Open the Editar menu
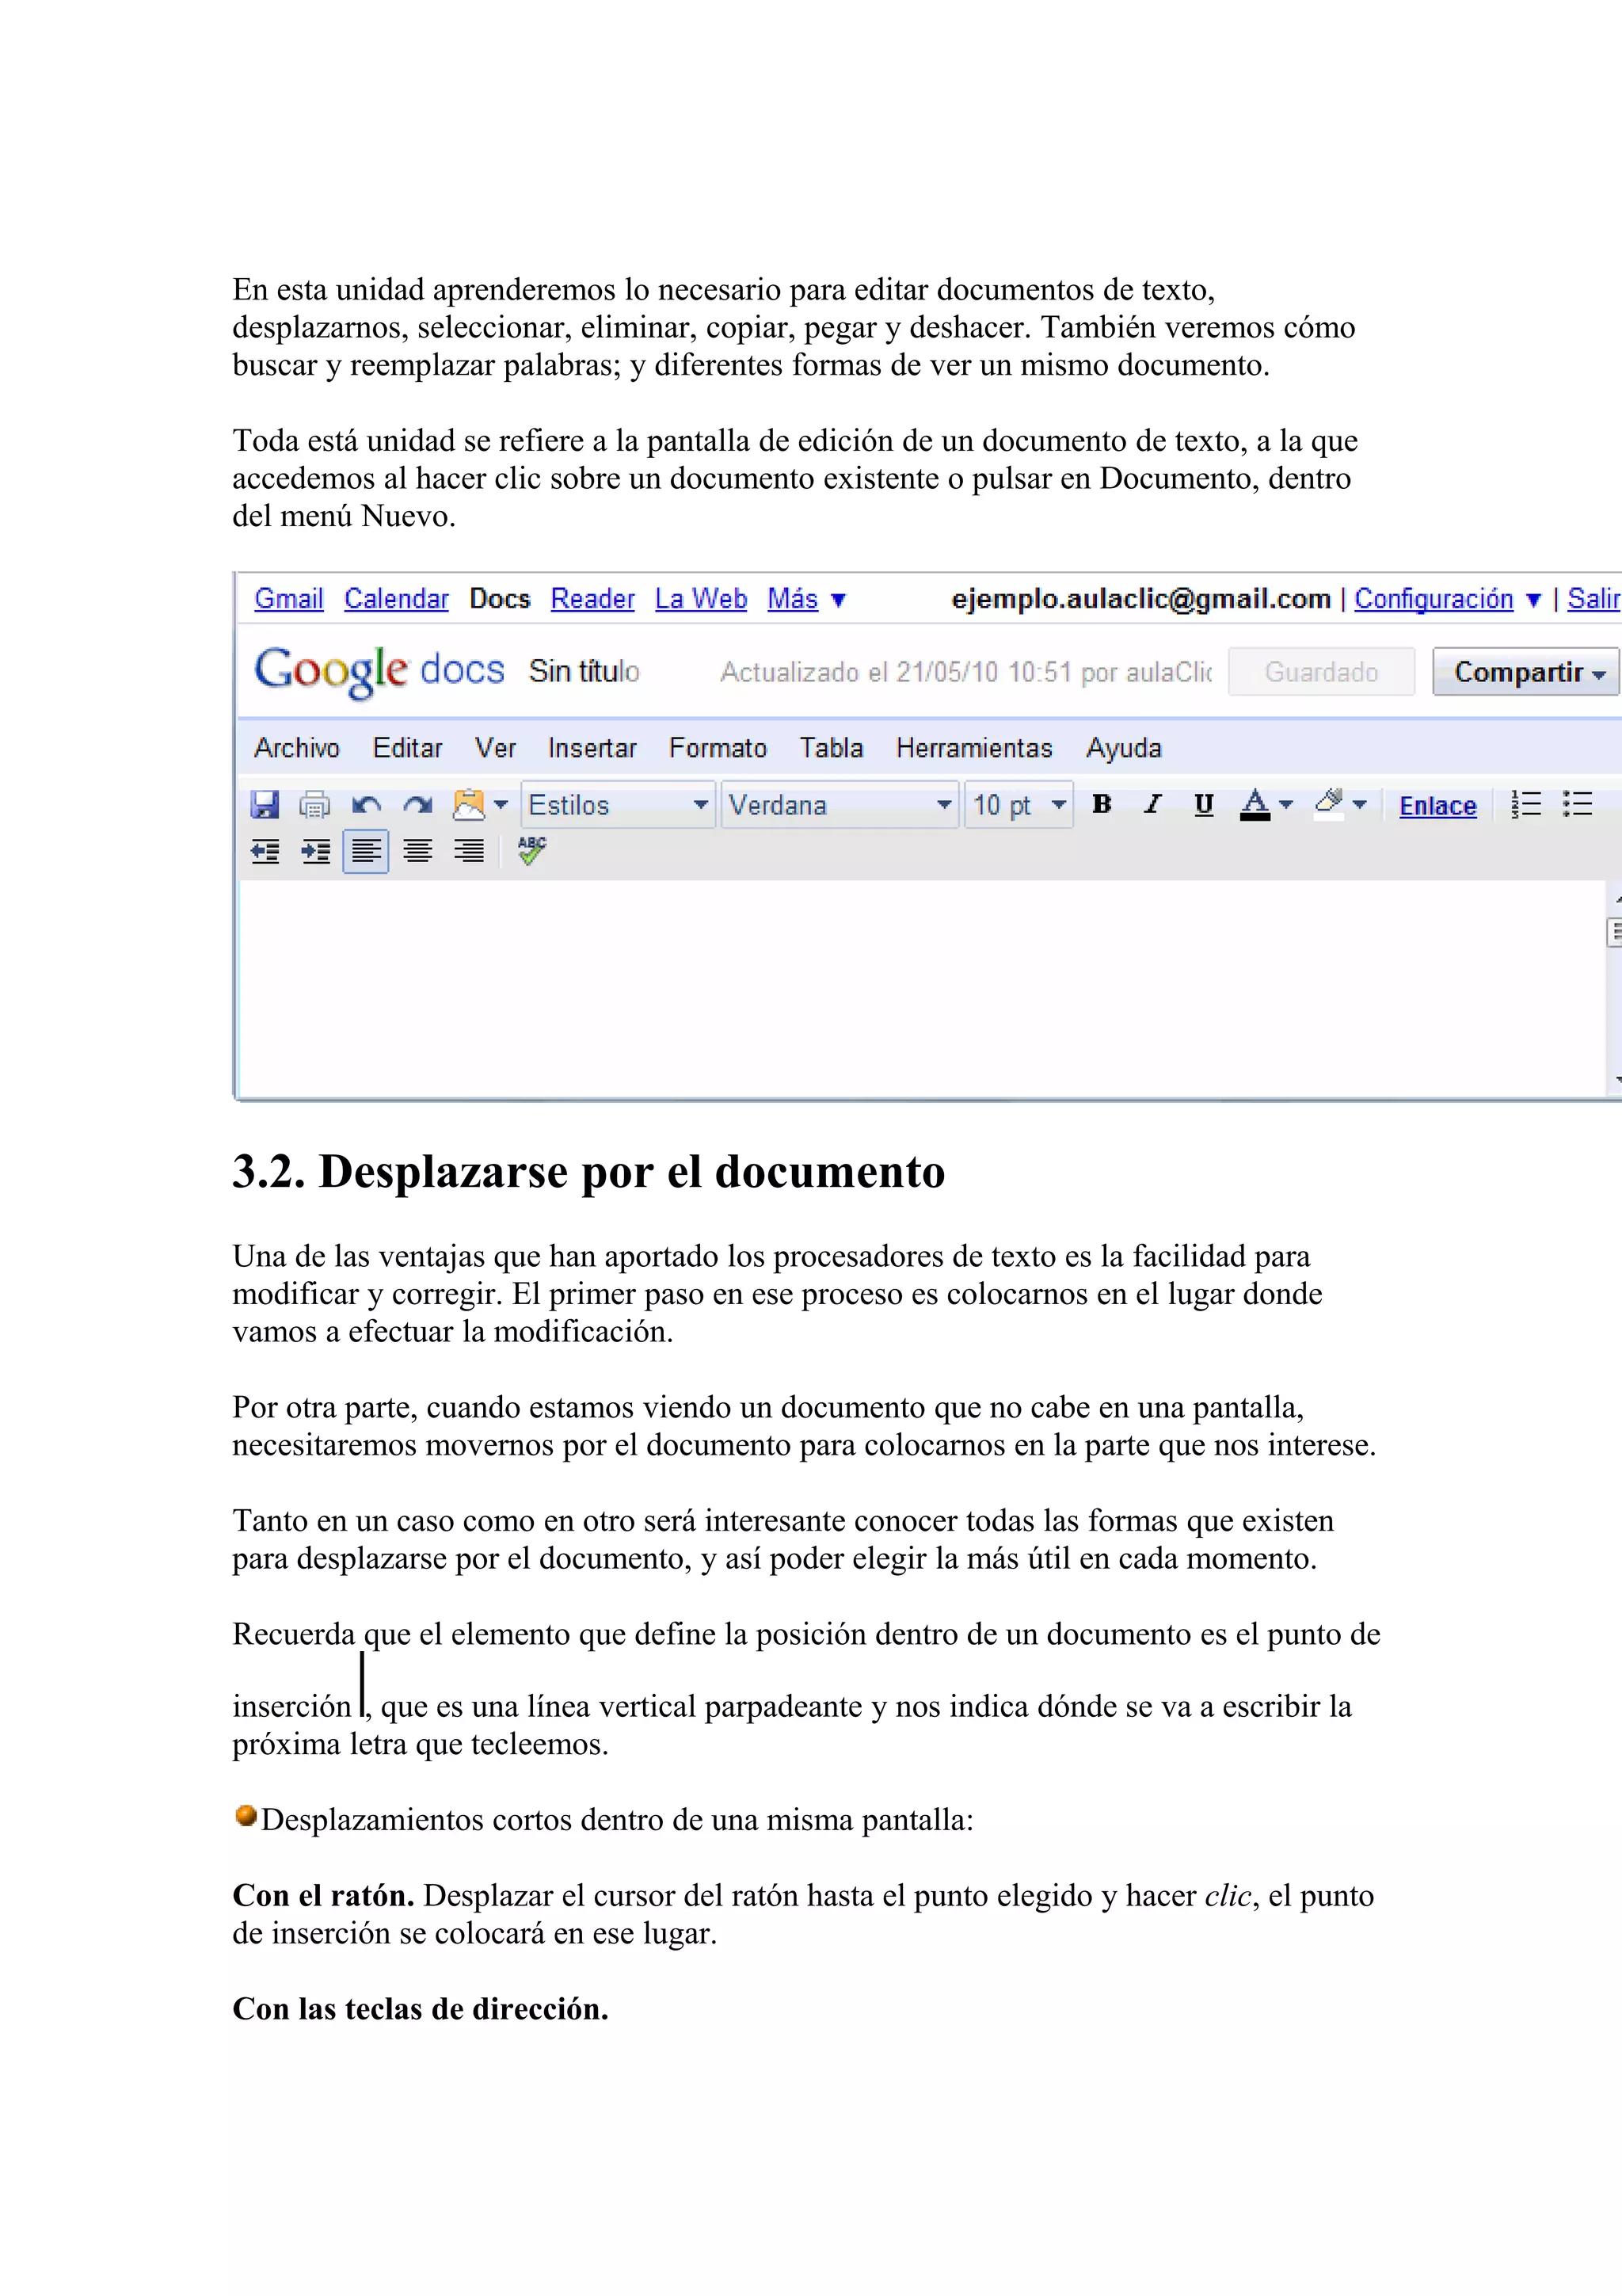Image resolution: width=1622 pixels, height=2296 pixels. click(x=407, y=748)
